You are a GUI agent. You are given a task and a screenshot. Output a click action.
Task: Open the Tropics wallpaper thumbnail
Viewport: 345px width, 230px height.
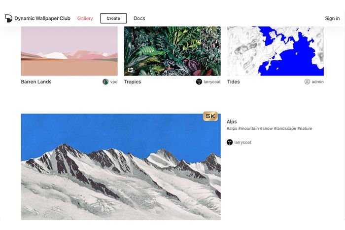172,51
